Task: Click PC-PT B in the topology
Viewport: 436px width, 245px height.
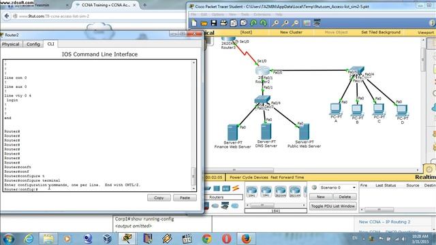Action: [x=357, y=110]
